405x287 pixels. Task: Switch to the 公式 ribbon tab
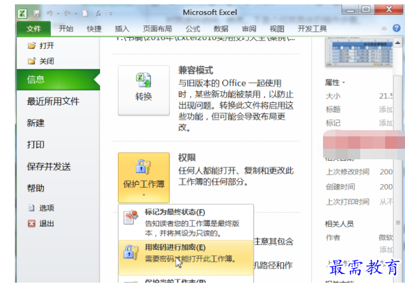193,29
